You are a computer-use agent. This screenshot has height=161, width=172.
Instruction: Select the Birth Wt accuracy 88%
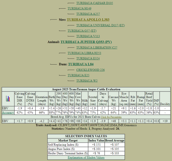pos(52,113)
